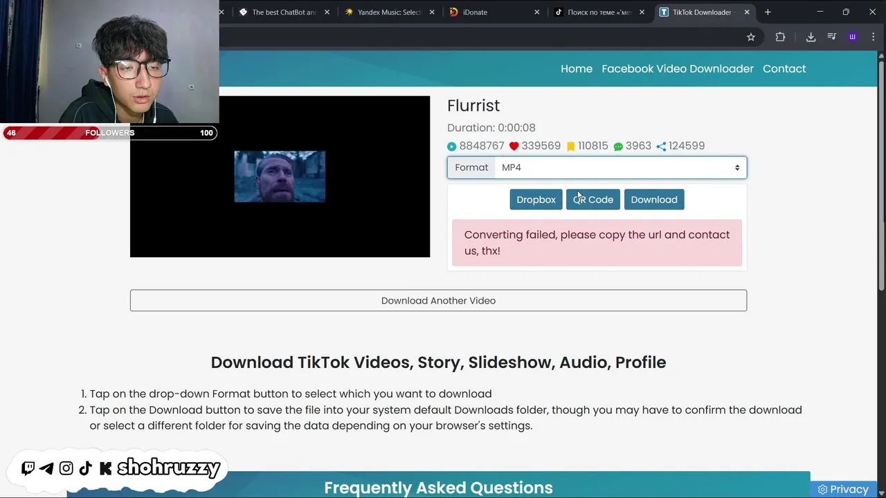Minimize the browser window

(820, 12)
